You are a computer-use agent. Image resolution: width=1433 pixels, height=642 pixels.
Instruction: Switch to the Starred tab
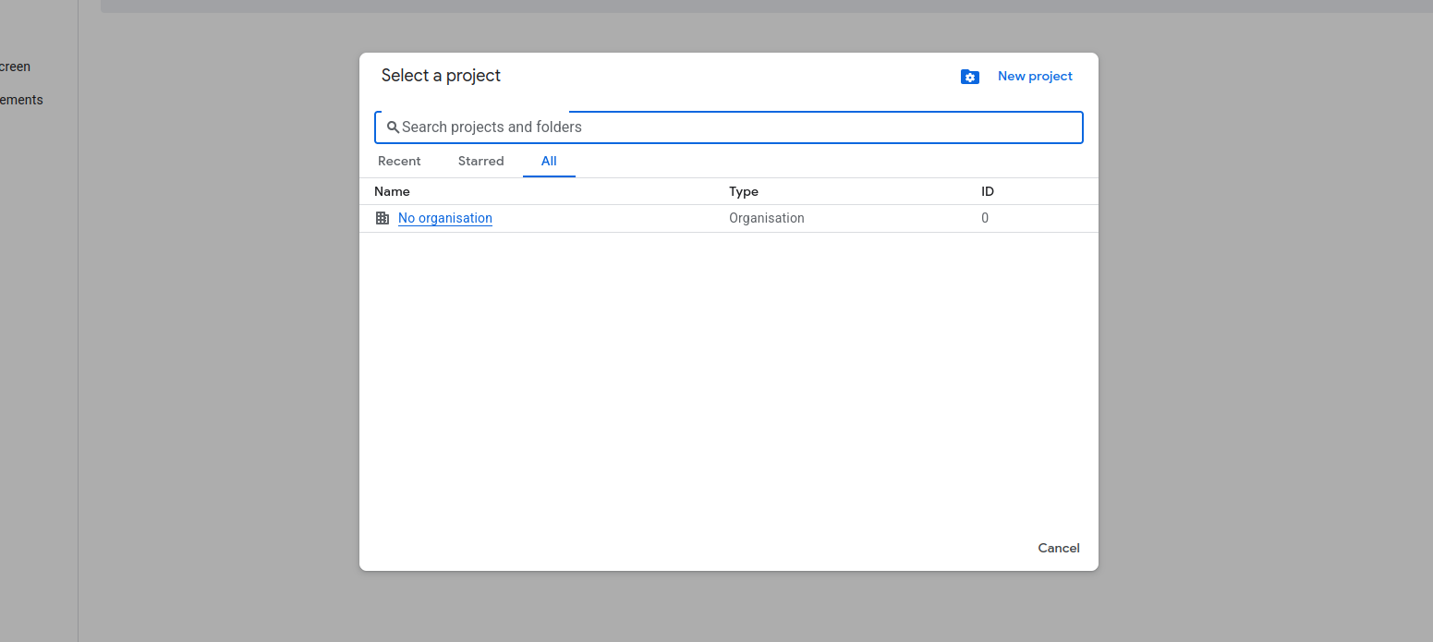[x=480, y=162]
